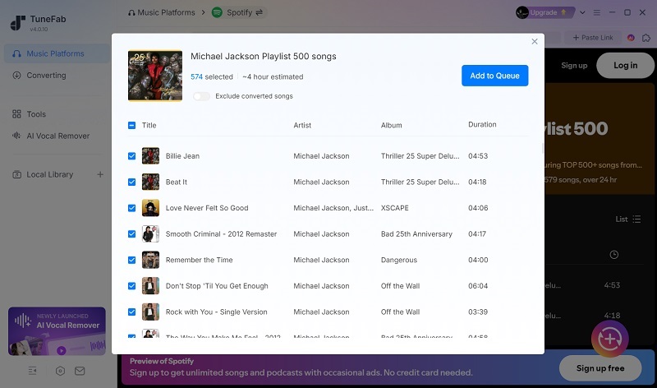Image resolution: width=657 pixels, height=388 pixels.
Task: Click the home icon beside Paste Link
Action: tap(646, 38)
